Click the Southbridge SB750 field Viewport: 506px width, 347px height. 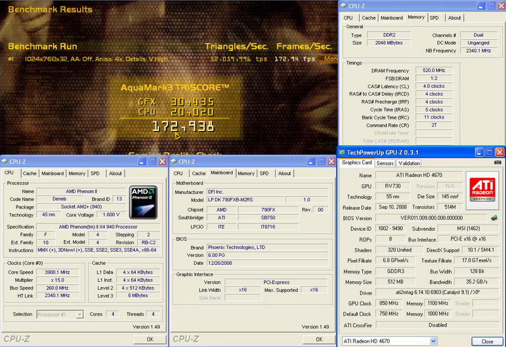tap(268, 217)
